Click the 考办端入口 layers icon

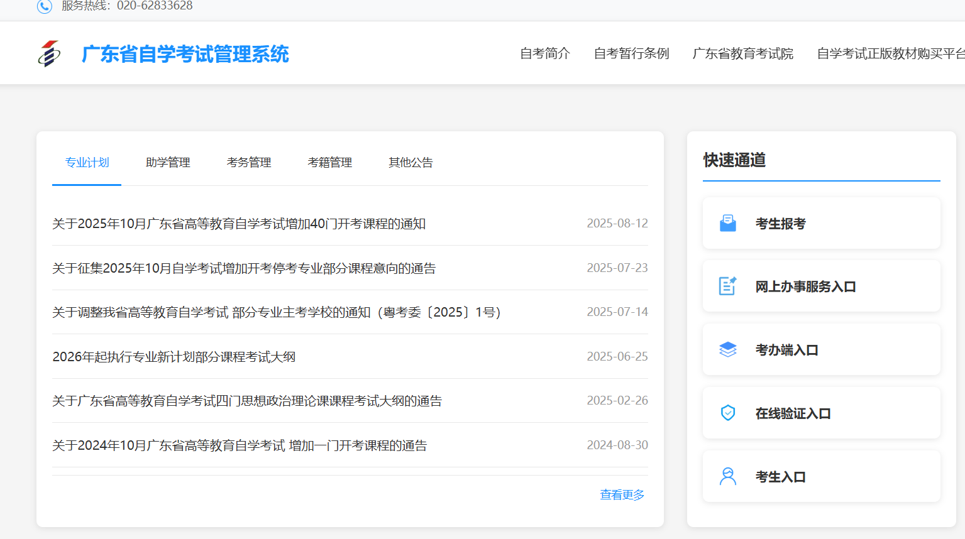coord(727,349)
